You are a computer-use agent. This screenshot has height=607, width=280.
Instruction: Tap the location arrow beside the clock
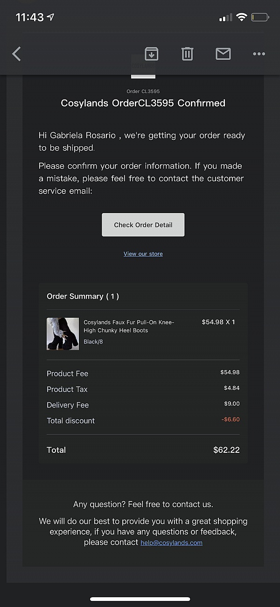click(x=51, y=17)
